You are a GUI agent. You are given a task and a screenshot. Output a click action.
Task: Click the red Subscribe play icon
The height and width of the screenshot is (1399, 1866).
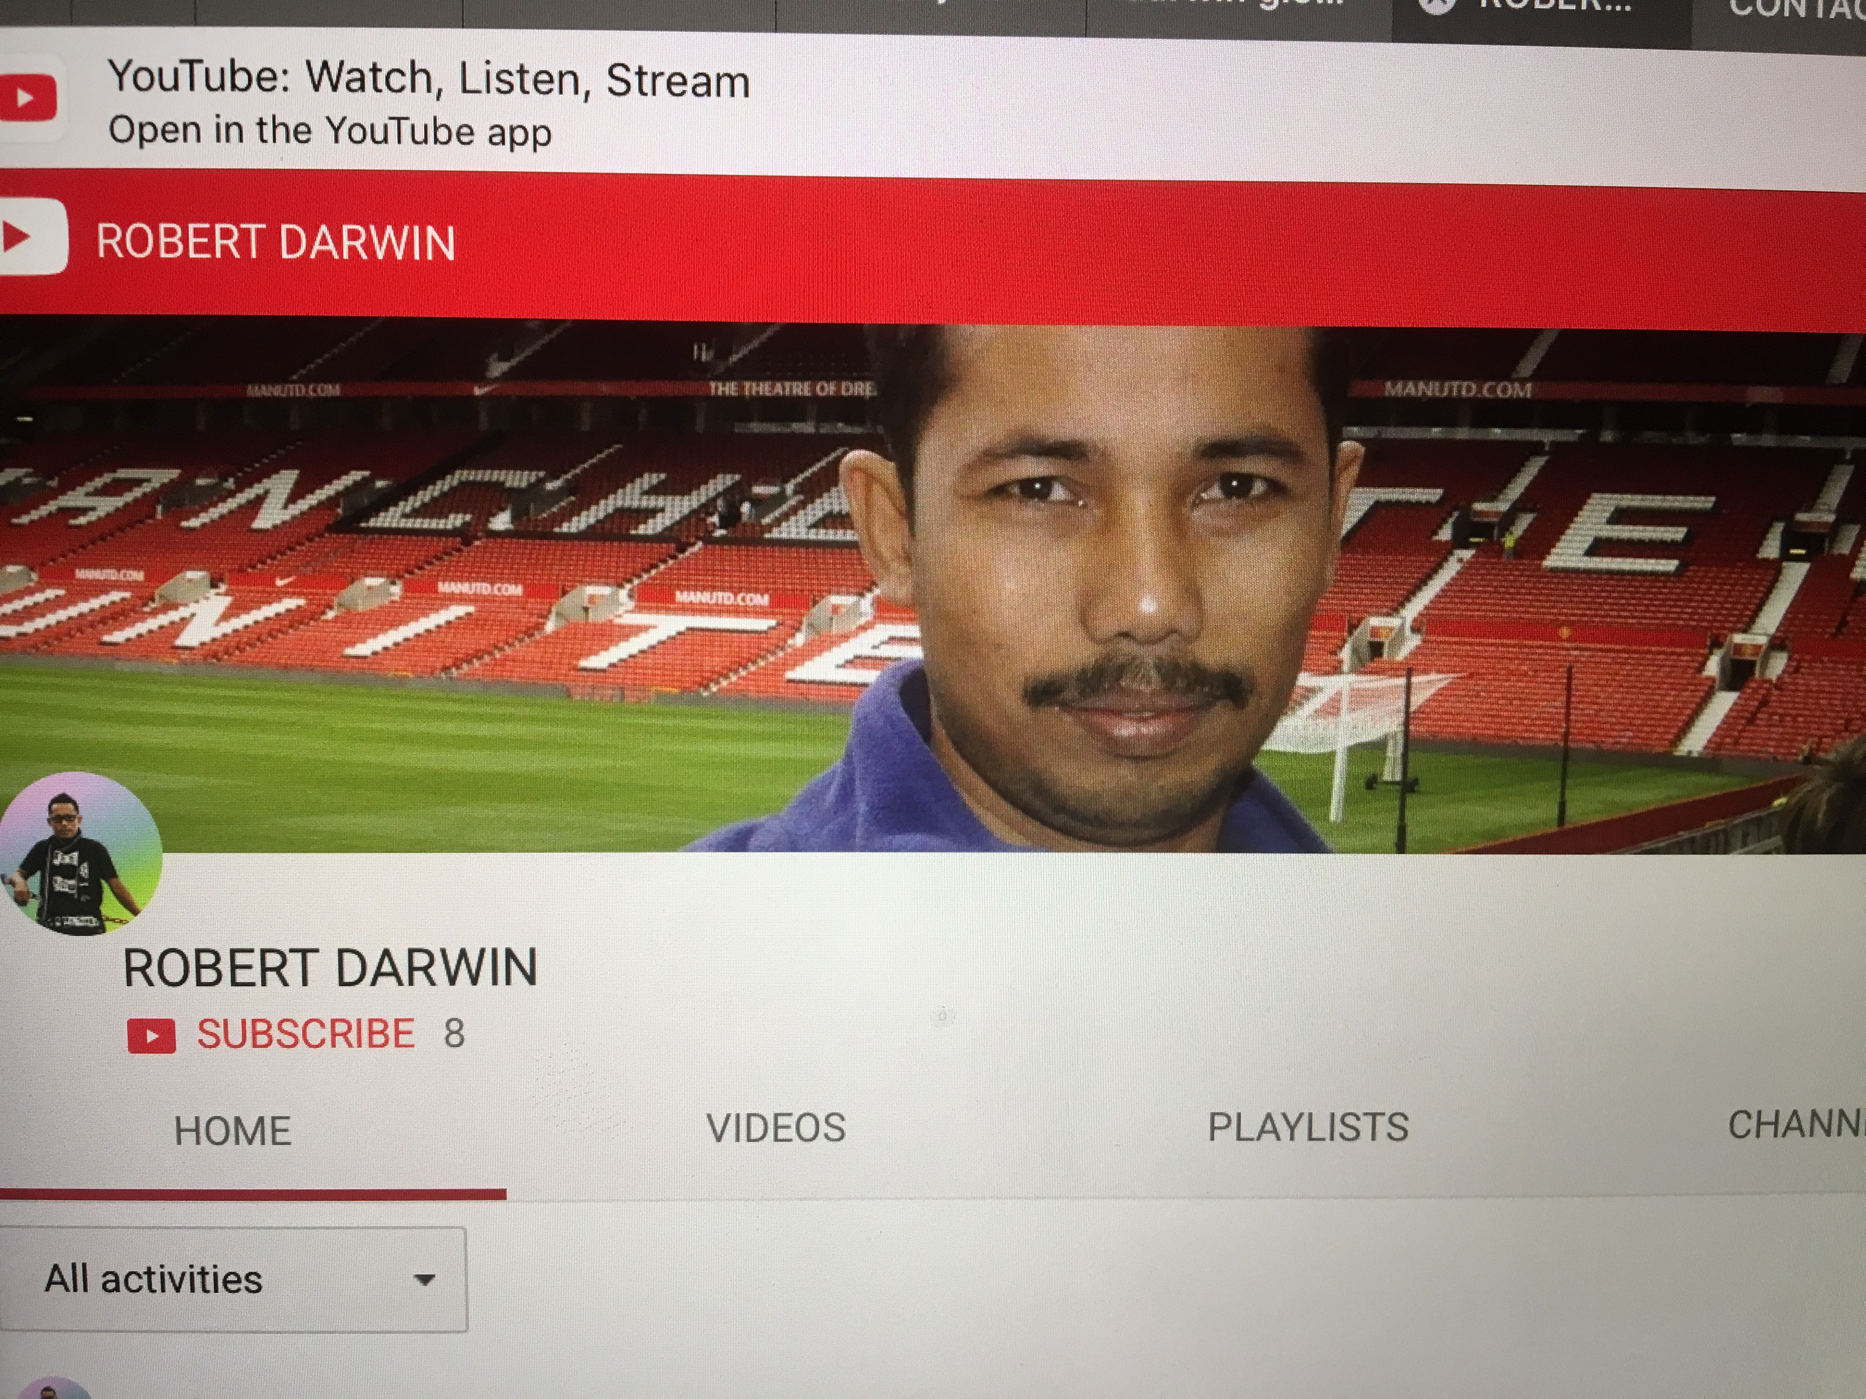pos(151,1035)
